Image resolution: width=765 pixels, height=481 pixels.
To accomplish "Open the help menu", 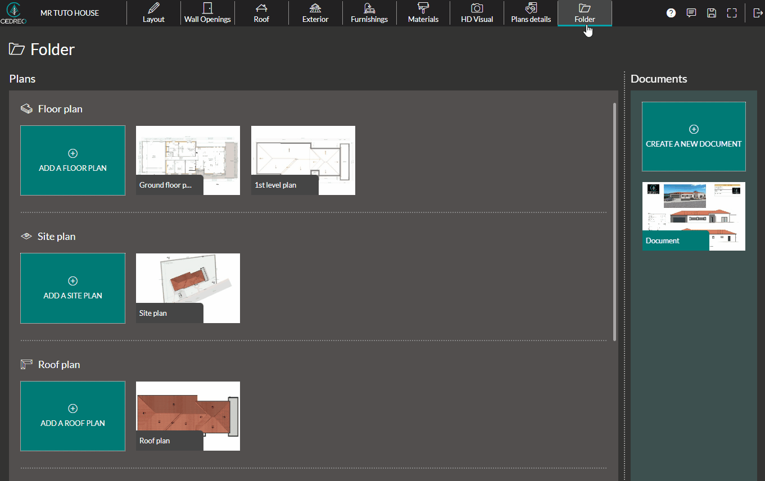I will tap(671, 12).
